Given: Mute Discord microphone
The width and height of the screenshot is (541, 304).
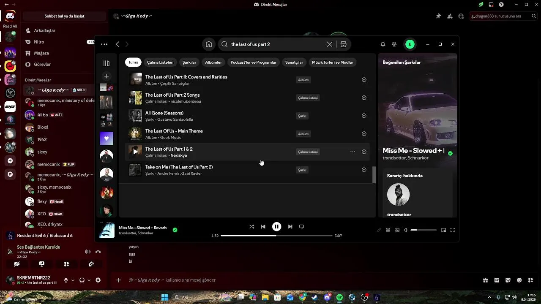Looking at the screenshot, I should point(66,280).
